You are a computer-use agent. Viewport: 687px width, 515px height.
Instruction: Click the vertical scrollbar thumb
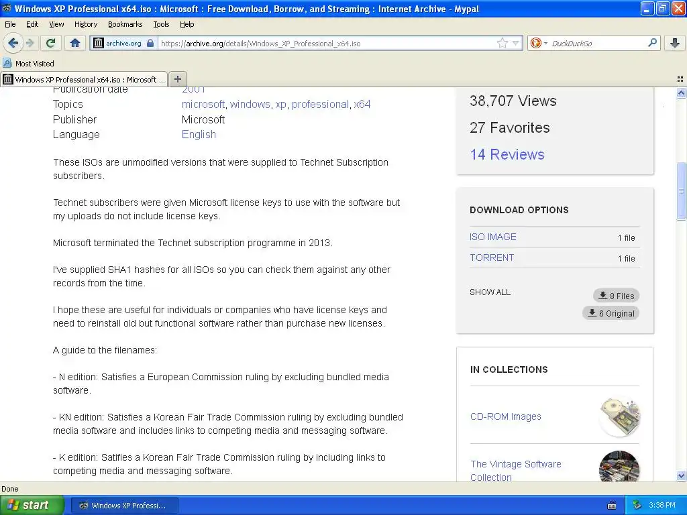point(681,191)
